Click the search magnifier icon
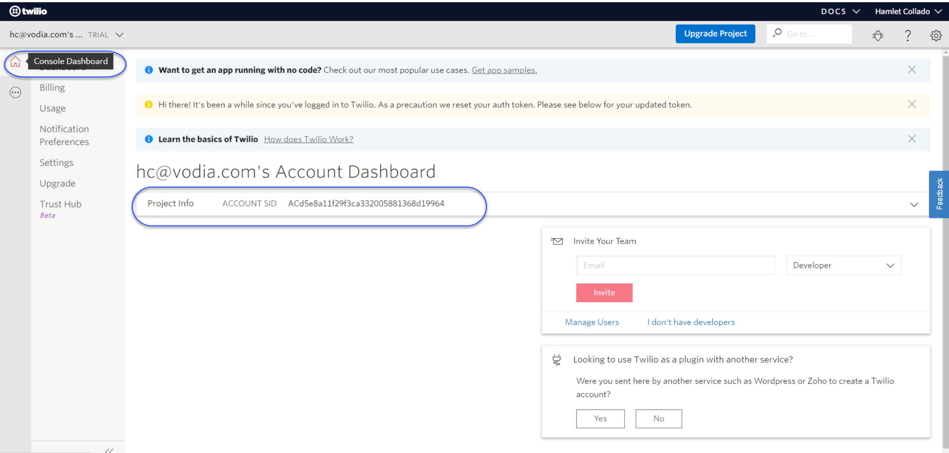This screenshot has height=453, width=949. coord(777,33)
